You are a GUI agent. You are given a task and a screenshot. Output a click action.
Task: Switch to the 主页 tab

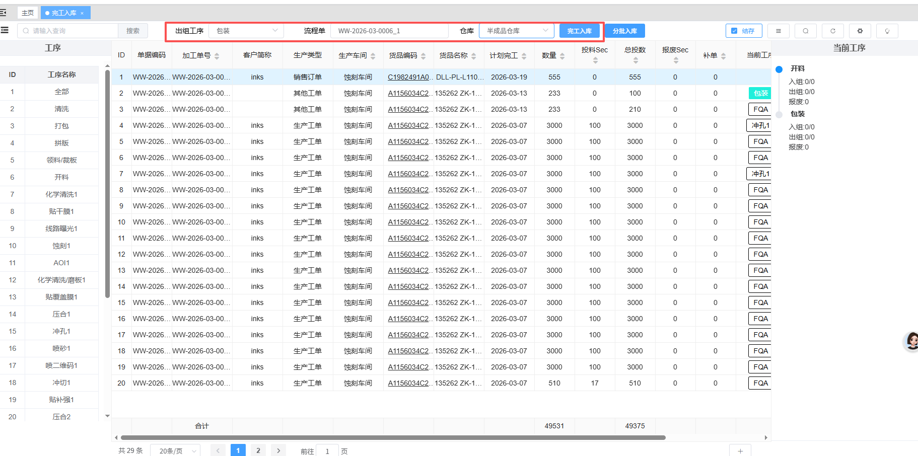[x=28, y=13]
